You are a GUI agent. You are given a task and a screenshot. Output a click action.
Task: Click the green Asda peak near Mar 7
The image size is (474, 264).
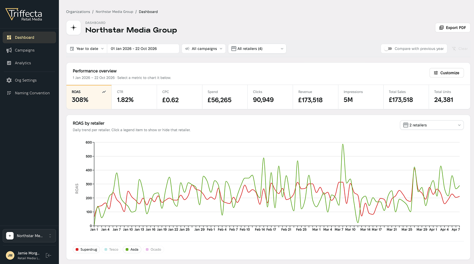pos(343,145)
